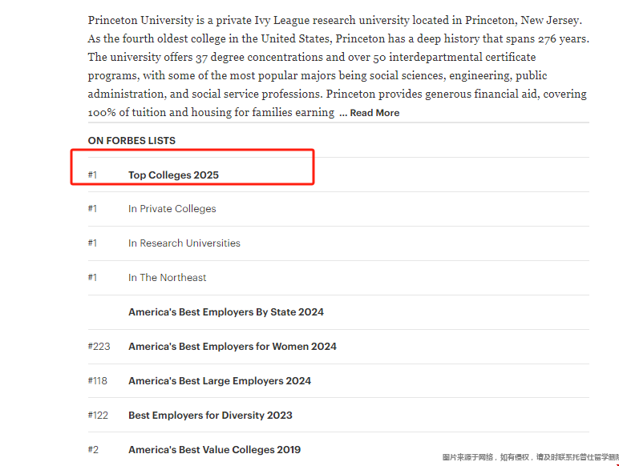Click the #1 rank beside Top Colleges 2025
The height and width of the screenshot is (466, 619).
click(92, 175)
